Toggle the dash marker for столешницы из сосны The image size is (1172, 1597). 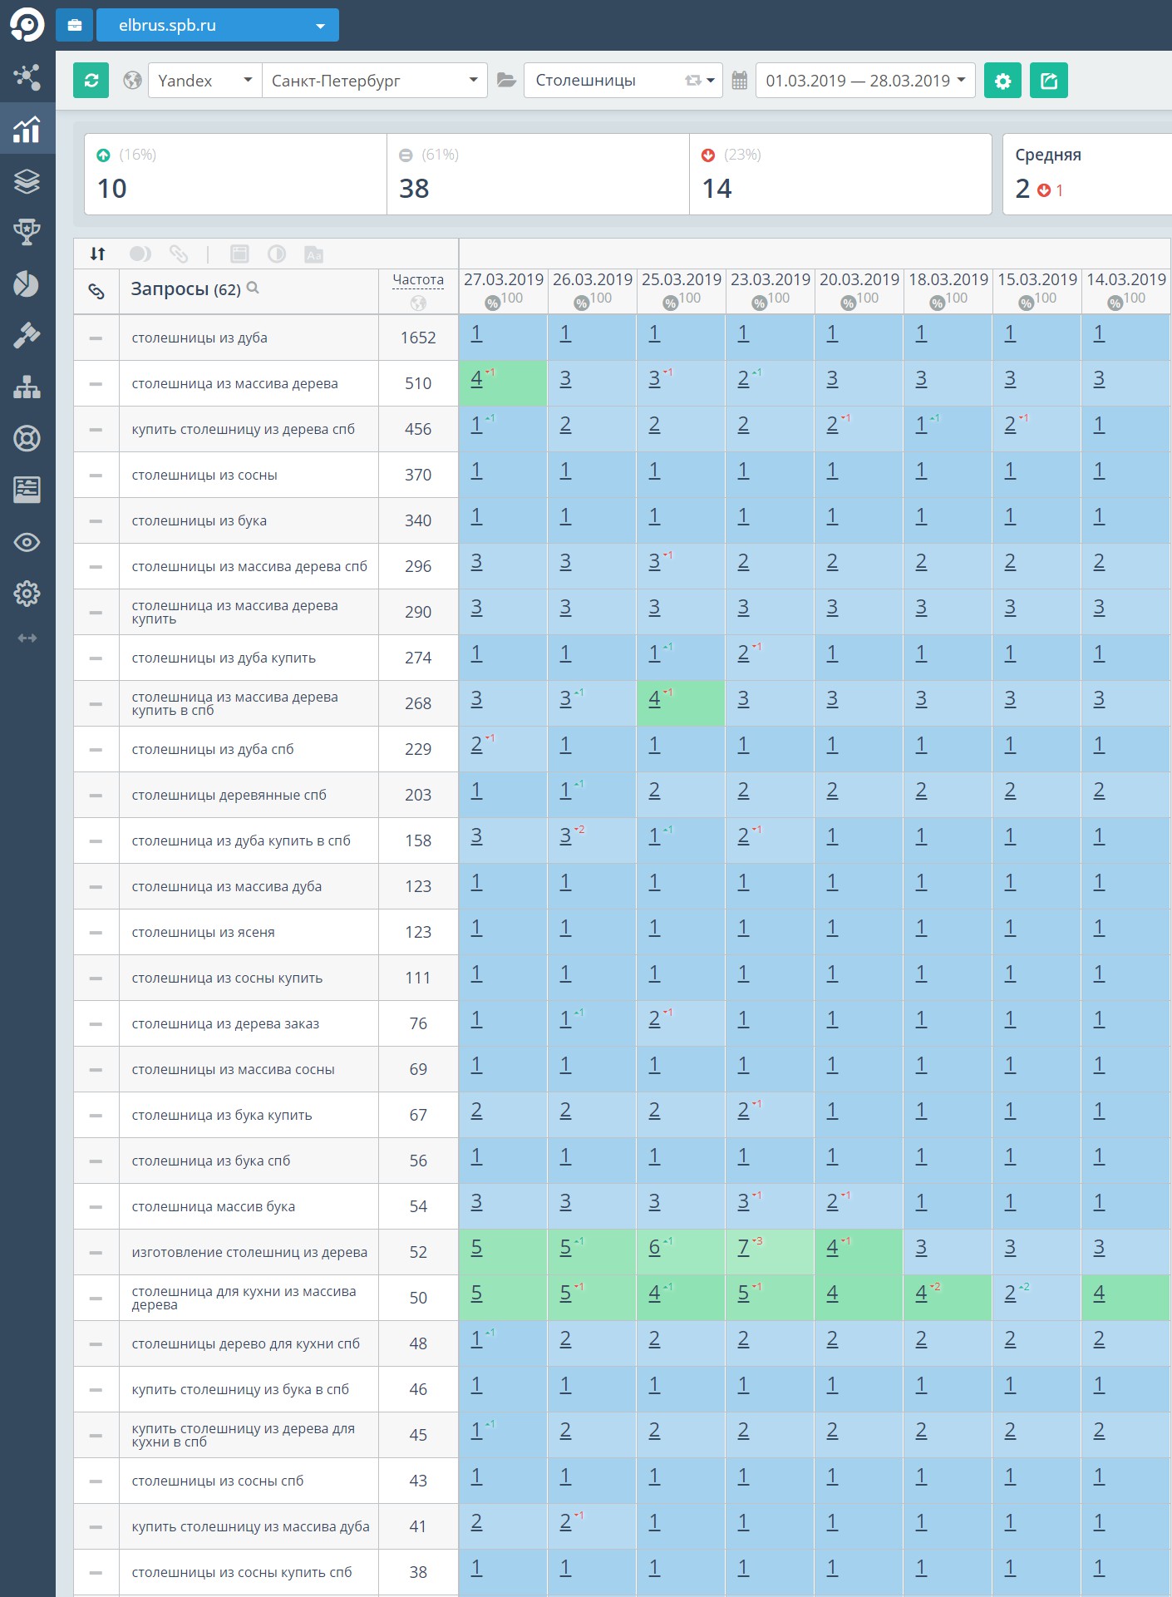pyautogui.click(x=96, y=476)
